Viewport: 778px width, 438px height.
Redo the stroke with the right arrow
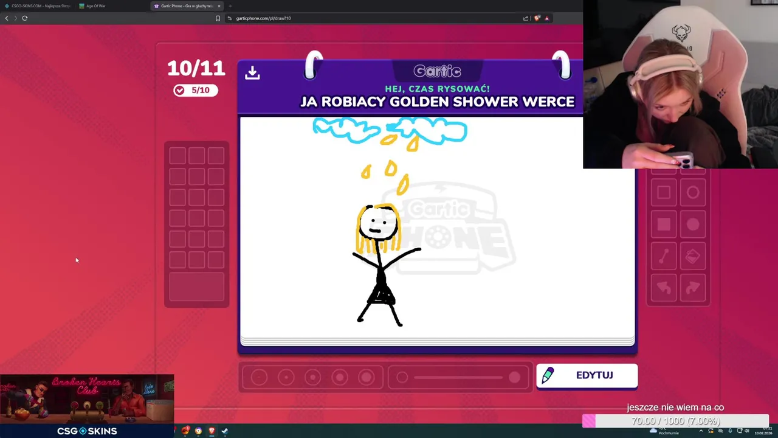tap(693, 288)
